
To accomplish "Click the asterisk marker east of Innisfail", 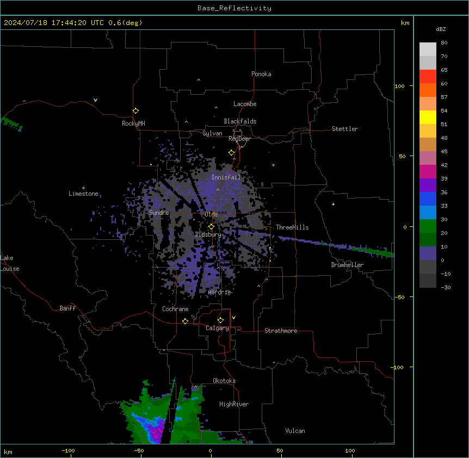I will (x=273, y=165).
